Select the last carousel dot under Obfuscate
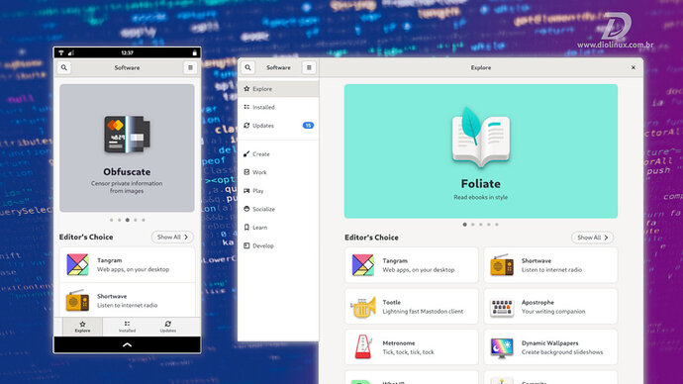 click(x=144, y=220)
